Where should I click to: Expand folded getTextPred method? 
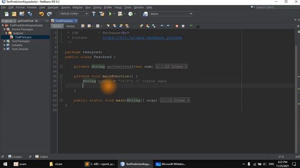61,66
